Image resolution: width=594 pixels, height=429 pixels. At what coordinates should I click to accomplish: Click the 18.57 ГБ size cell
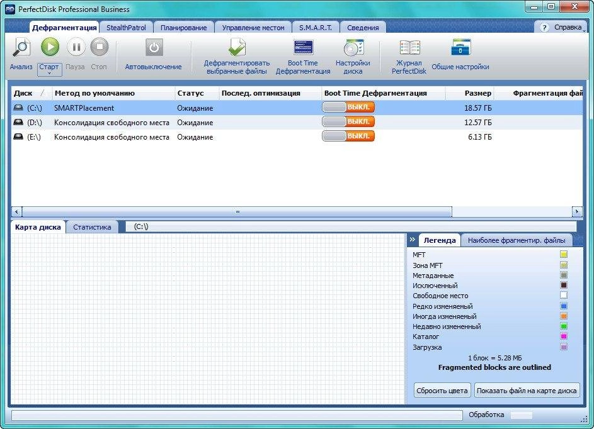[477, 108]
